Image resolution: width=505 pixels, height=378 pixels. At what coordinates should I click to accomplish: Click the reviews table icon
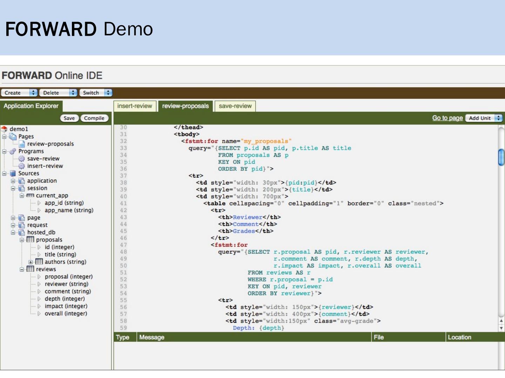(x=31, y=269)
